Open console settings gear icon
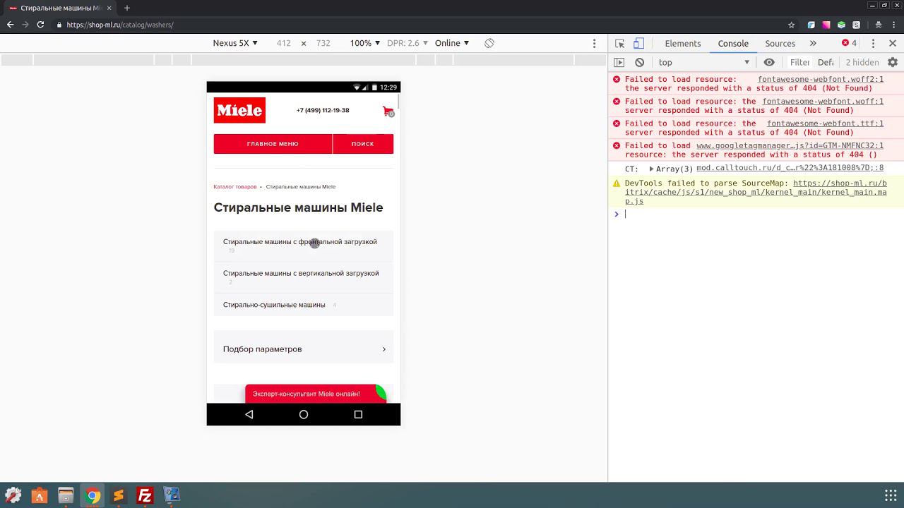 coord(893,62)
